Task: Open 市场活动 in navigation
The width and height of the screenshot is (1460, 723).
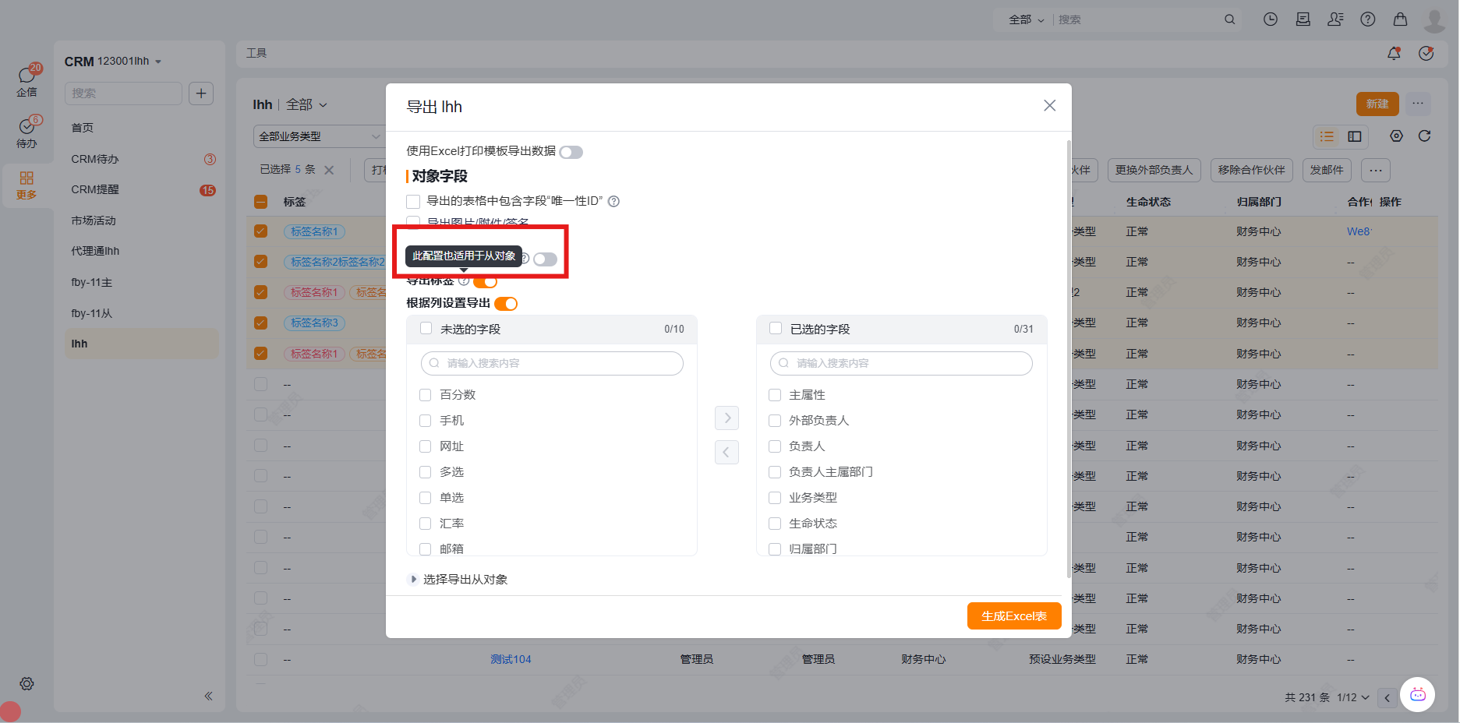Action: point(94,220)
